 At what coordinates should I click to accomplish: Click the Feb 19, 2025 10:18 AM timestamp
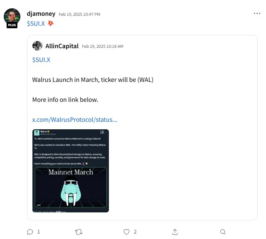tap(103, 46)
